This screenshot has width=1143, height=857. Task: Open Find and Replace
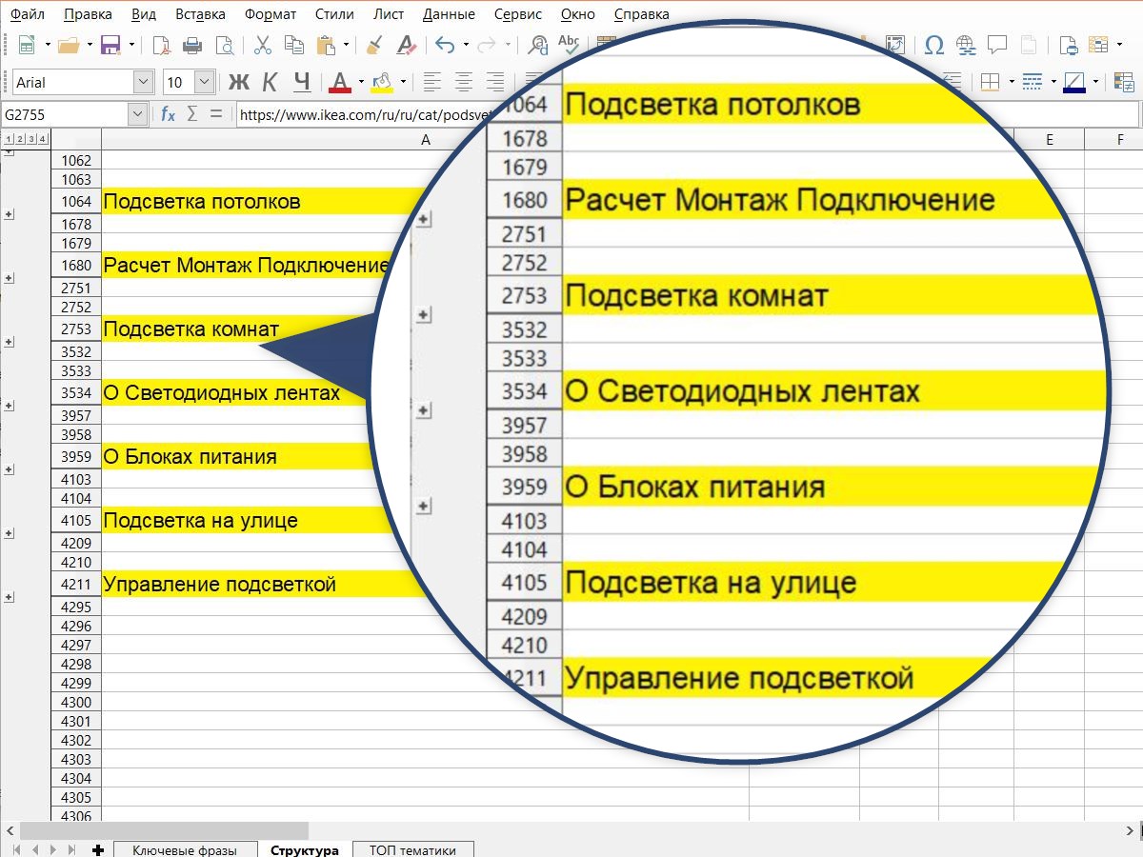pyautogui.click(x=539, y=45)
